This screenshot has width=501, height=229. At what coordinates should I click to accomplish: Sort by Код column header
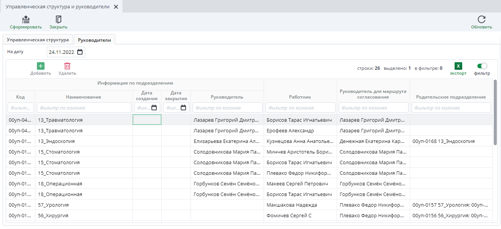tap(21, 97)
